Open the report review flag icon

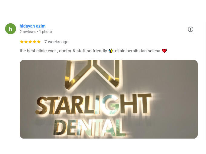pyautogui.click(x=190, y=29)
